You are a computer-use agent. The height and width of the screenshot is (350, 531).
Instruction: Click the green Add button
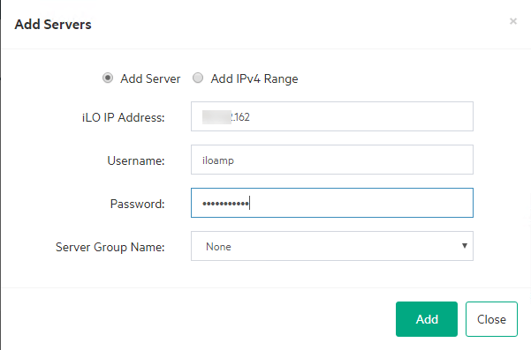point(427,319)
